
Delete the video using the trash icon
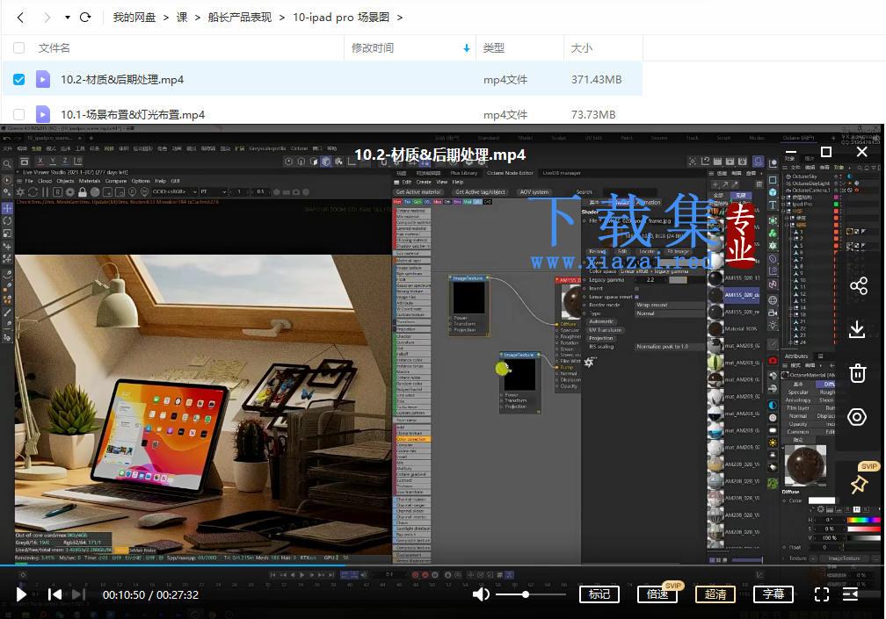857,373
